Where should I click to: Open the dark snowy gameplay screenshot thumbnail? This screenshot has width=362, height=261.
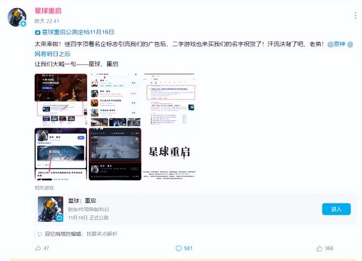coord(115,154)
